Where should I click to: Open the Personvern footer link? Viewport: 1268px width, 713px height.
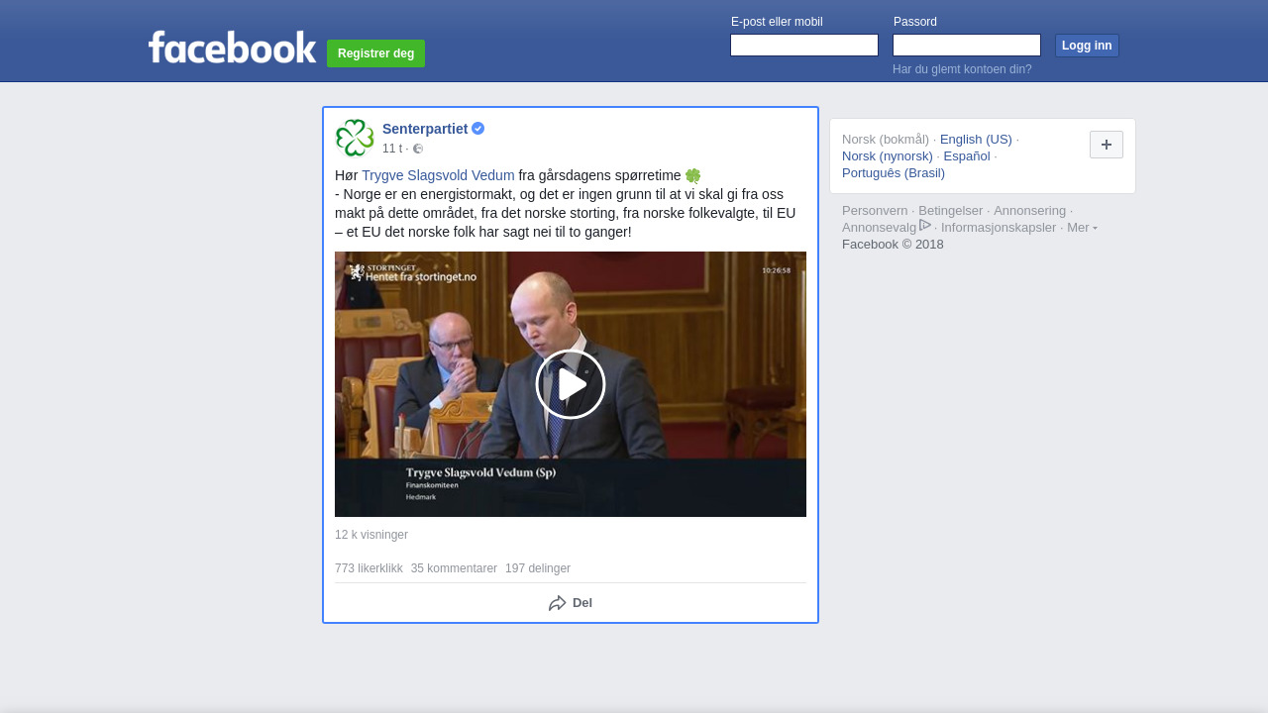point(875,210)
